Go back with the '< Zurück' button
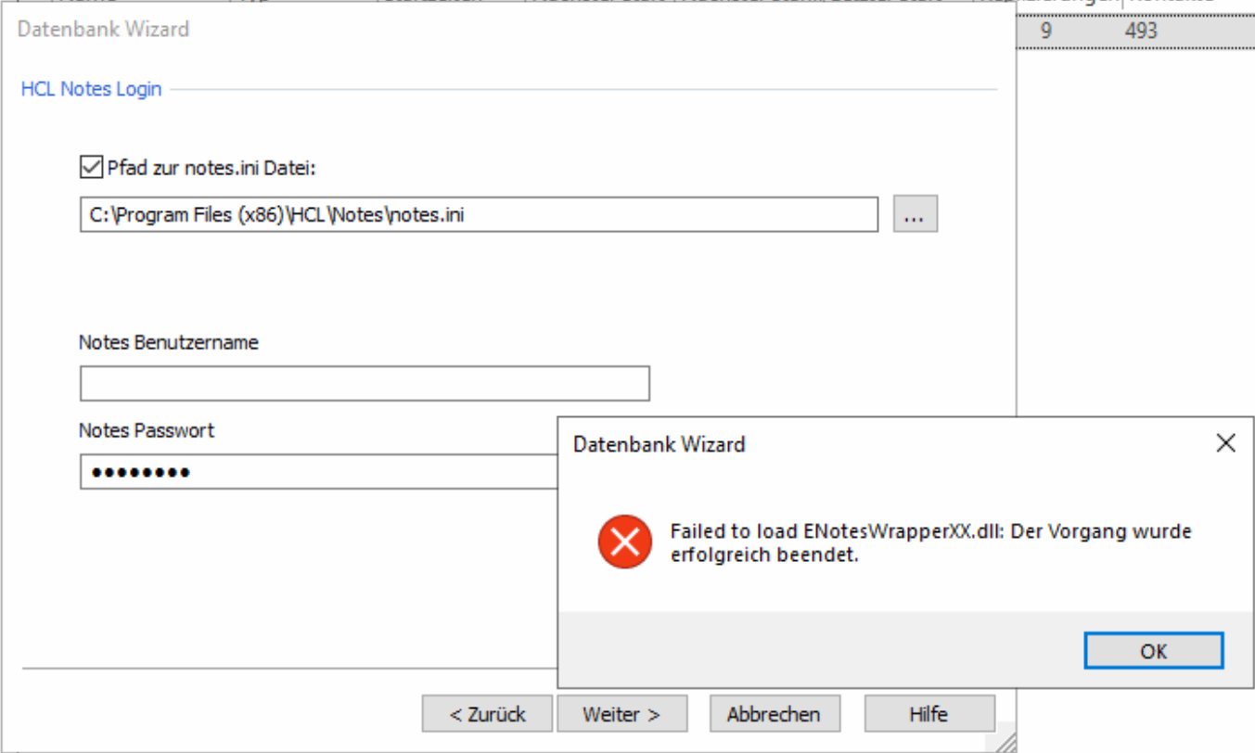The height and width of the screenshot is (753, 1255). 487,714
